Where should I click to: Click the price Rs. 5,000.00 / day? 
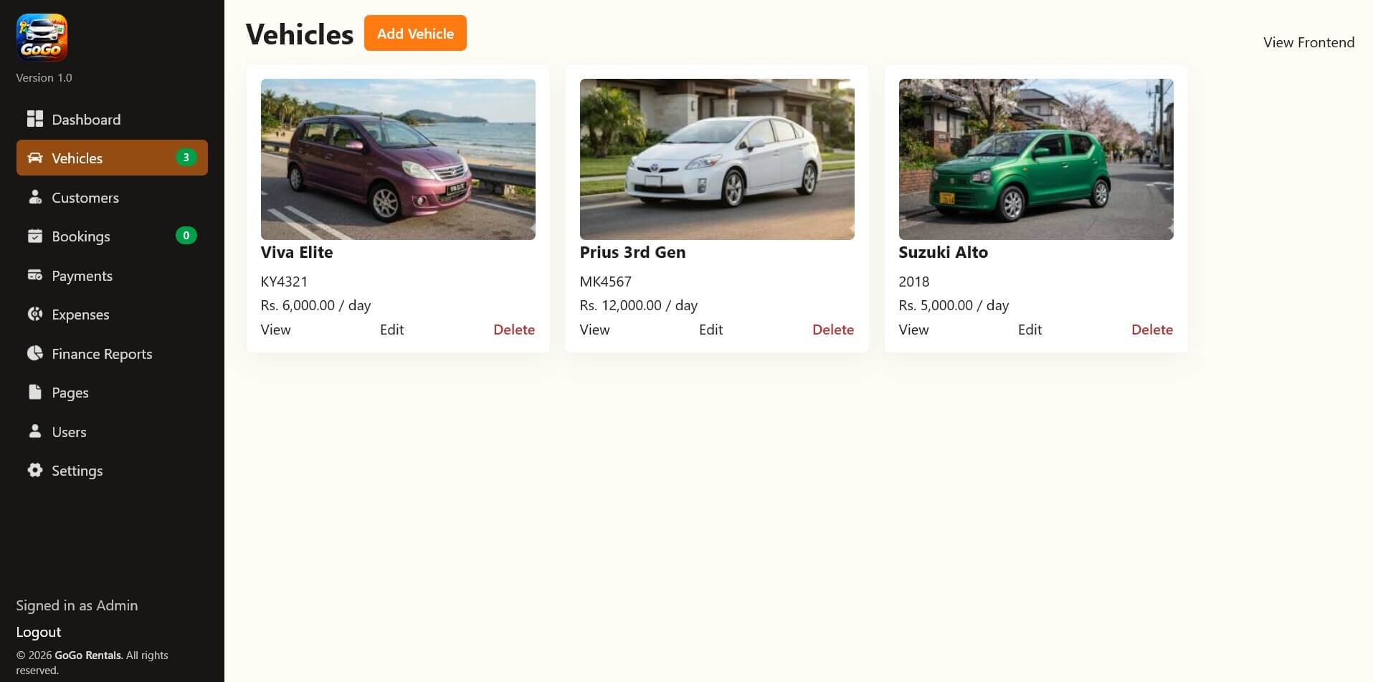[x=954, y=305]
